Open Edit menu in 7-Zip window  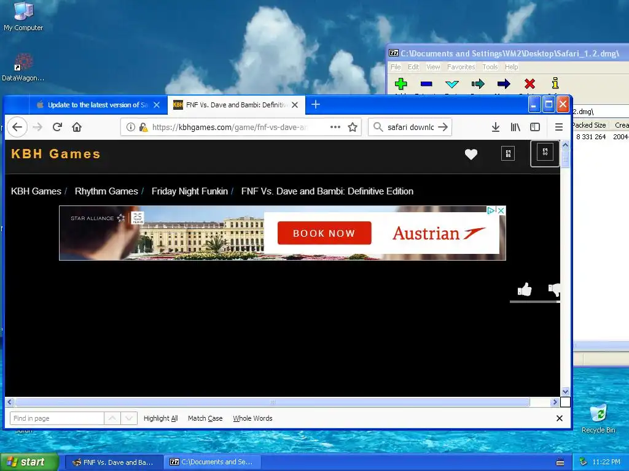pos(413,67)
